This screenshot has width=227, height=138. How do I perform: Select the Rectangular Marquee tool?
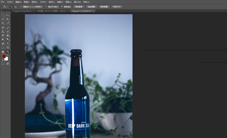pos(3,15)
